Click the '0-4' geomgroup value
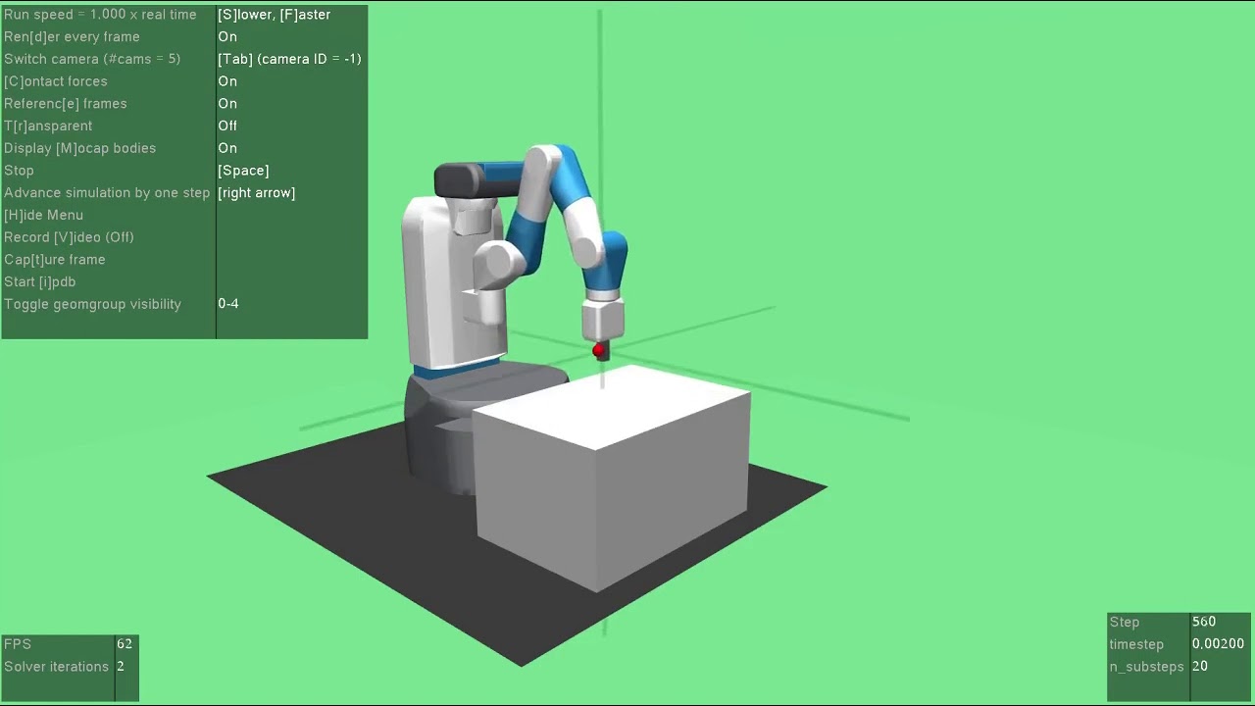The height and width of the screenshot is (706, 1255). (228, 304)
